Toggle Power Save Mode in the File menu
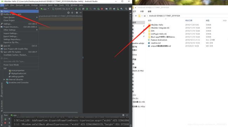228x127 pixels. click(x=11, y=65)
